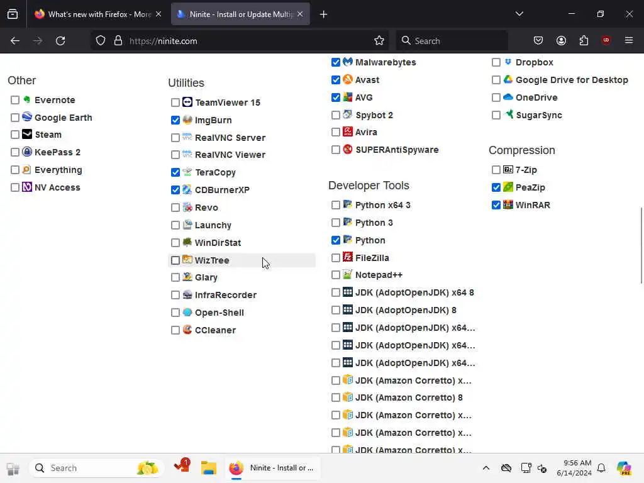Viewport: 644px width, 483px height.
Task: Open a new browser tab
Action: click(323, 14)
